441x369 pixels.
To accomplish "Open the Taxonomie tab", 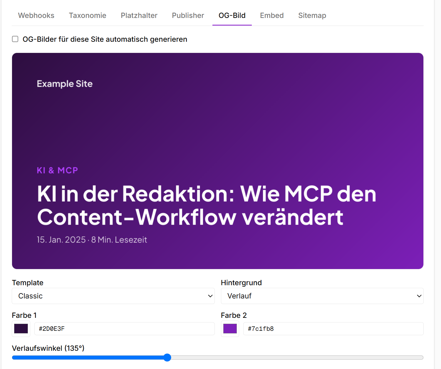I will (x=88, y=16).
